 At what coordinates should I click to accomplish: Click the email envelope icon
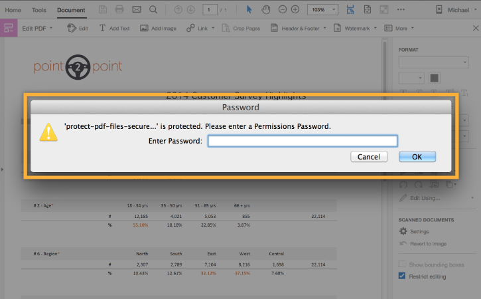(x=137, y=9)
